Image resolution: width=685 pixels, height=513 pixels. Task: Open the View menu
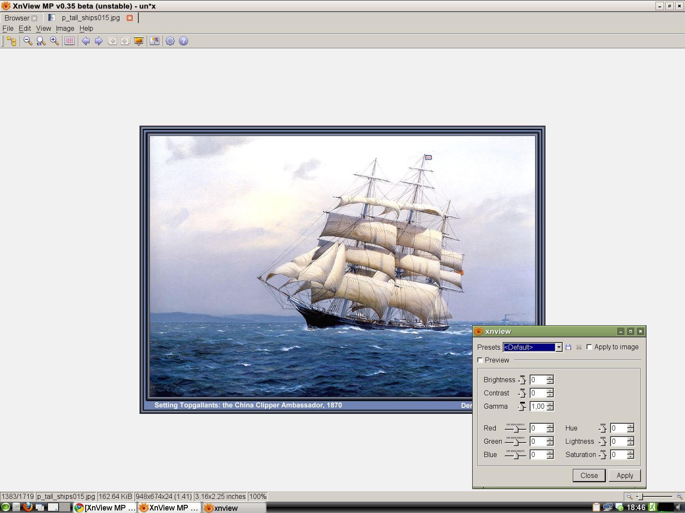click(x=43, y=29)
